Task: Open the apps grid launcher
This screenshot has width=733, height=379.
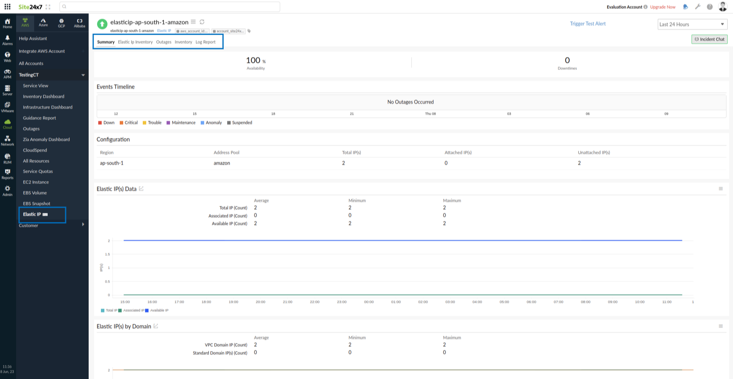Action: 7,7
